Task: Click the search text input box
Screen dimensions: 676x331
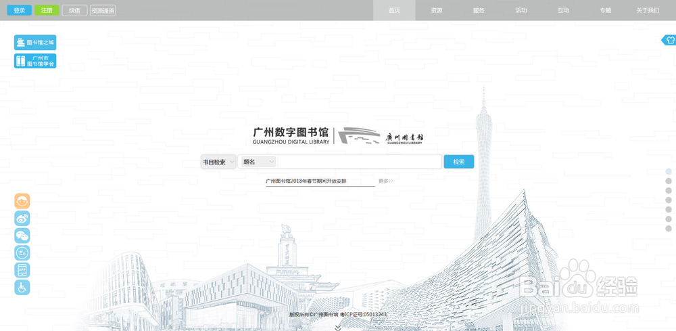Action: coord(359,162)
